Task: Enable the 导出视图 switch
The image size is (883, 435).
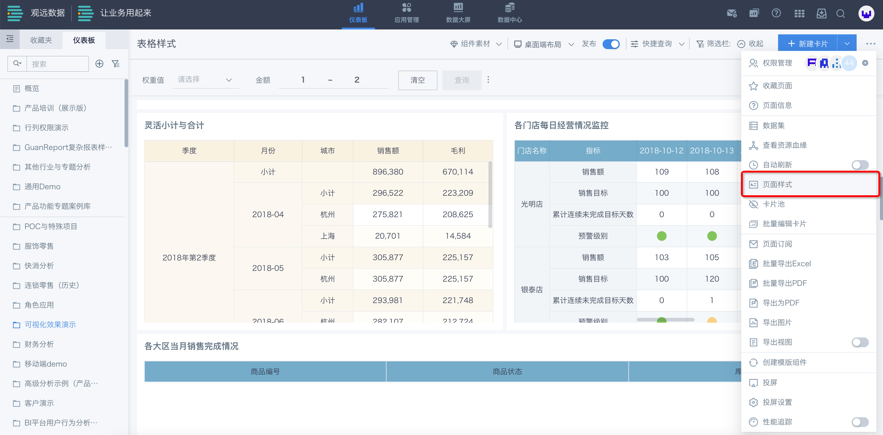Action: (860, 342)
